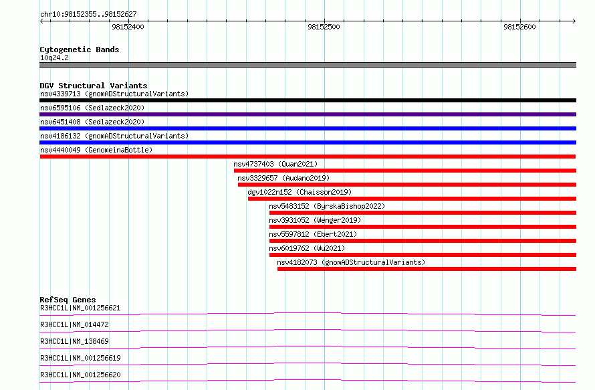This screenshot has height=390, width=595.
Task: Click the Cytogenetic Bands track title
Action: coord(80,50)
